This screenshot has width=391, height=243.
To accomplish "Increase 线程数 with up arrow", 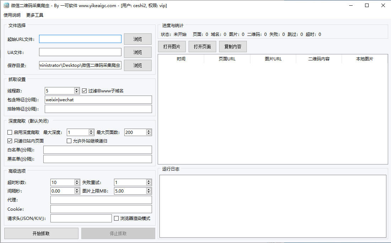I will click(77, 89).
